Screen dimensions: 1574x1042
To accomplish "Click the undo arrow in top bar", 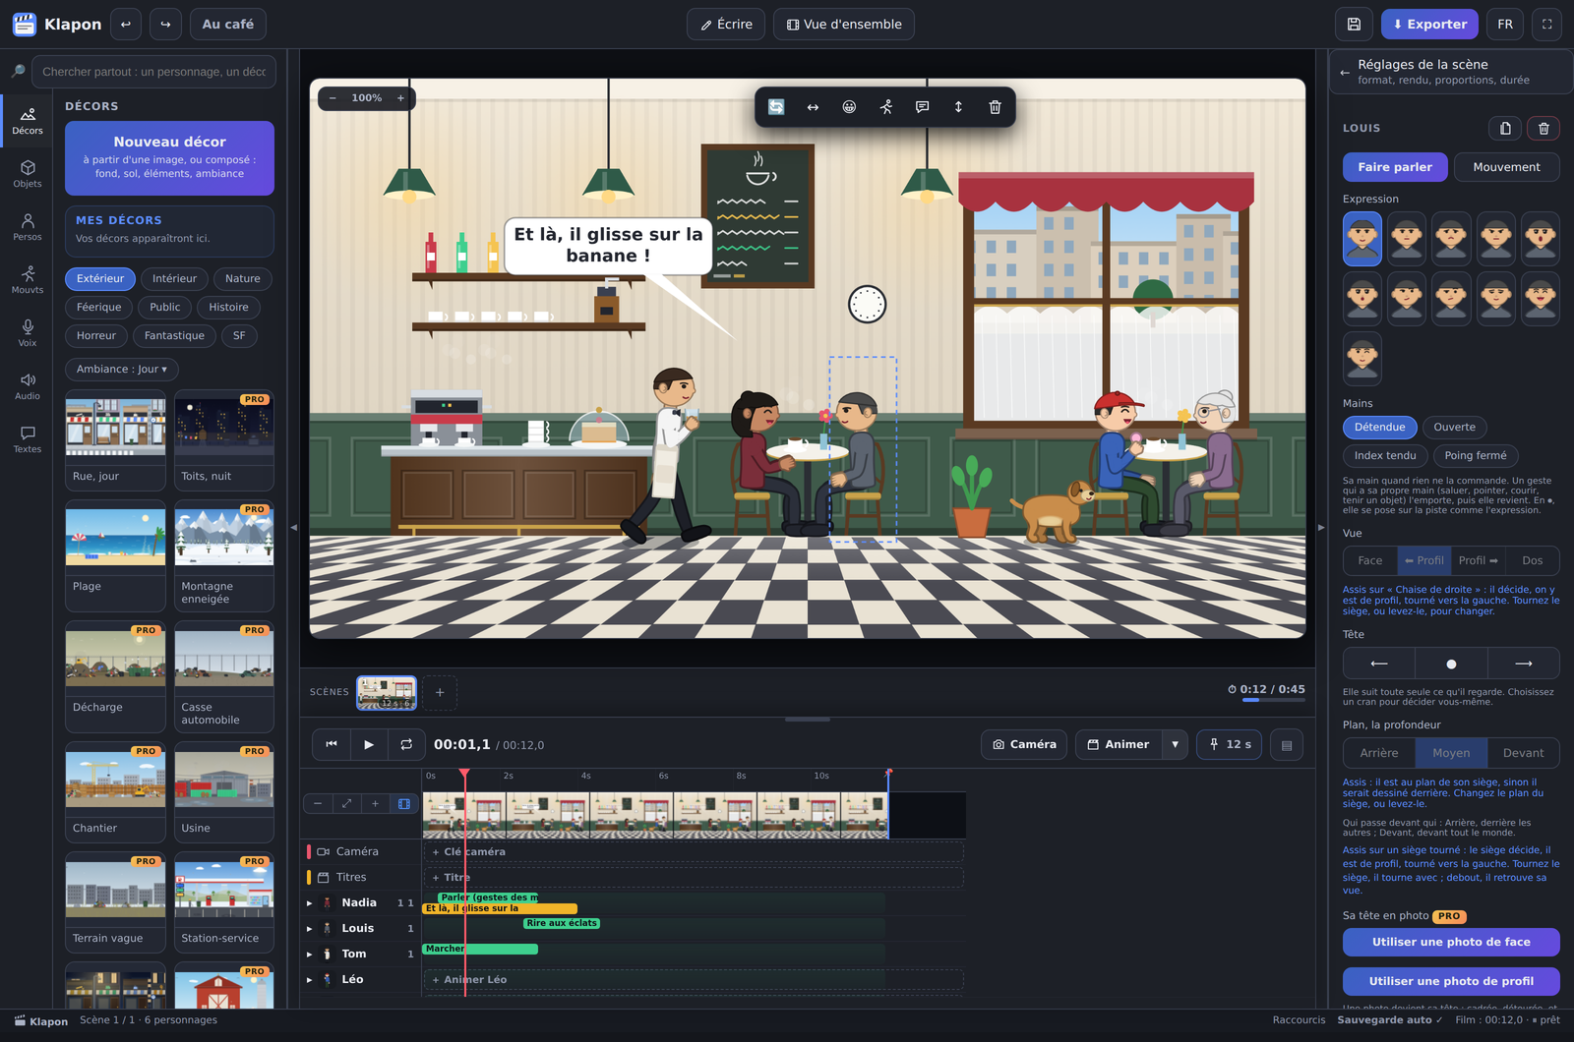I will point(126,25).
